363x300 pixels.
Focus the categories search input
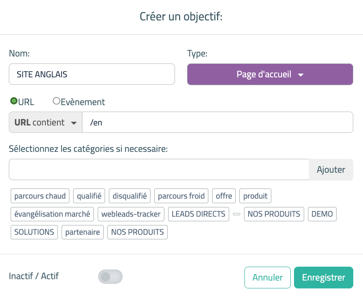tap(159, 169)
